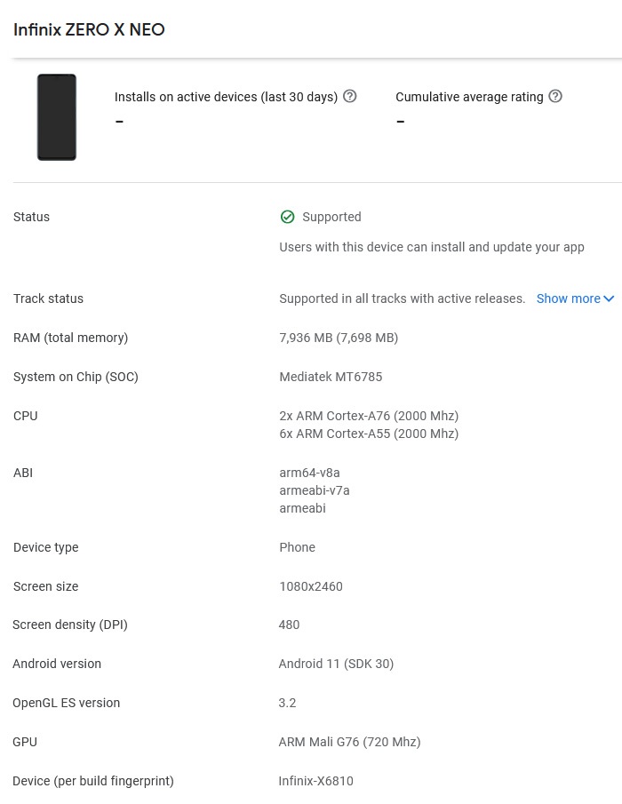
Task: Click the Installs on active devices label
Action: click(x=226, y=97)
